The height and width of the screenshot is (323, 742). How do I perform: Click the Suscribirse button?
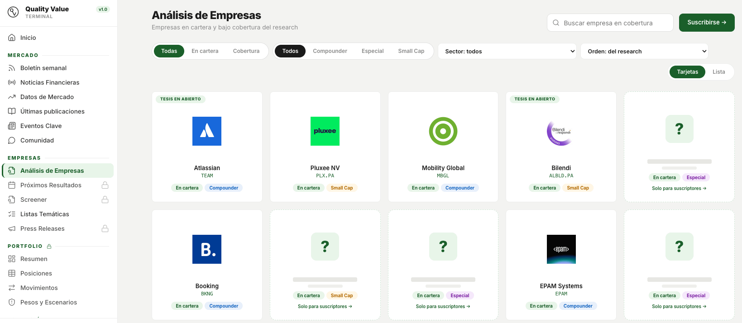(707, 23)
